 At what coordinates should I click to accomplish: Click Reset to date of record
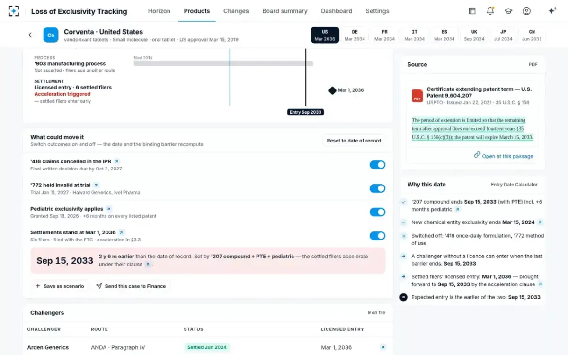coord(354,141)
